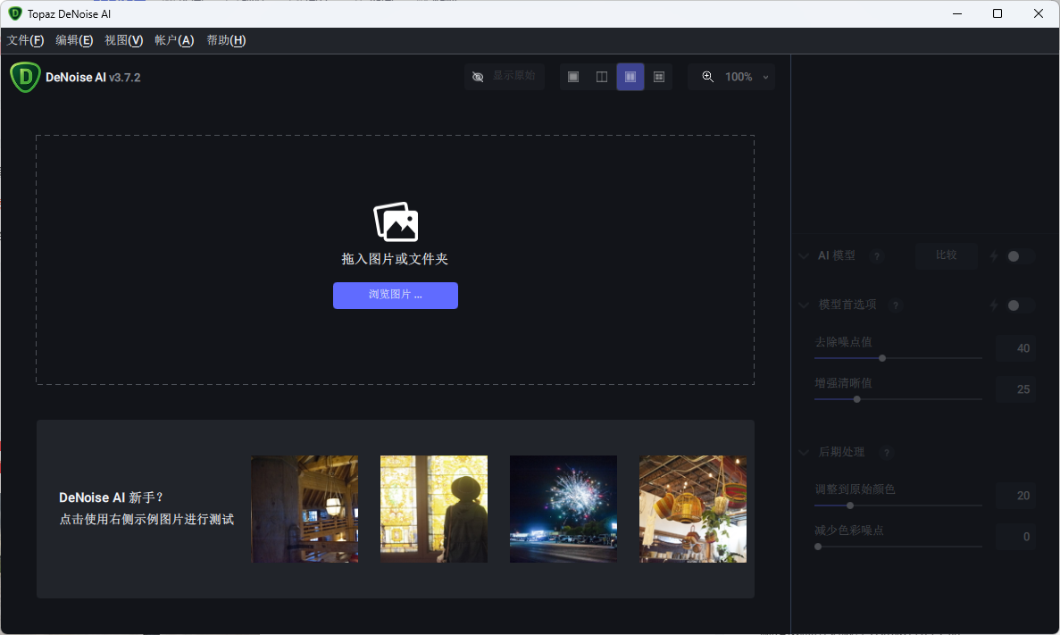
Task: Adjust the 调整到原始颜色 slider handle
Action: pyautogui.click(x=850, y=505)
